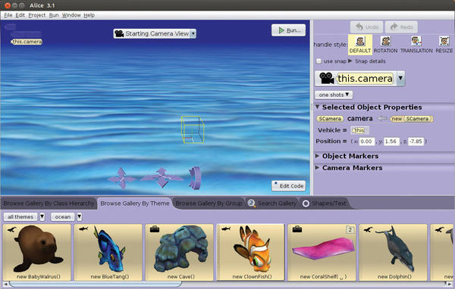The image size is (455, 289).
Task: Click the camera move up/down arrows control
Action: 122,179
